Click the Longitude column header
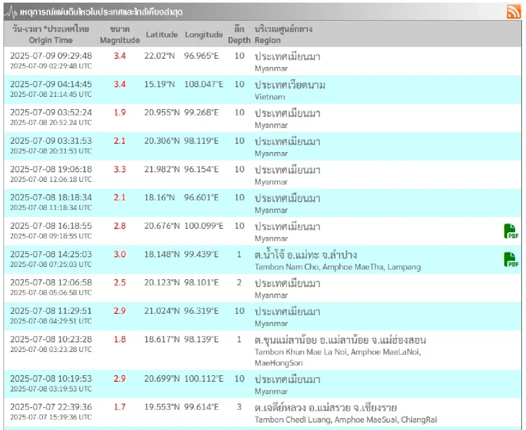The width and height of the screenshot is (526, 430). click(x=204, y=35)
